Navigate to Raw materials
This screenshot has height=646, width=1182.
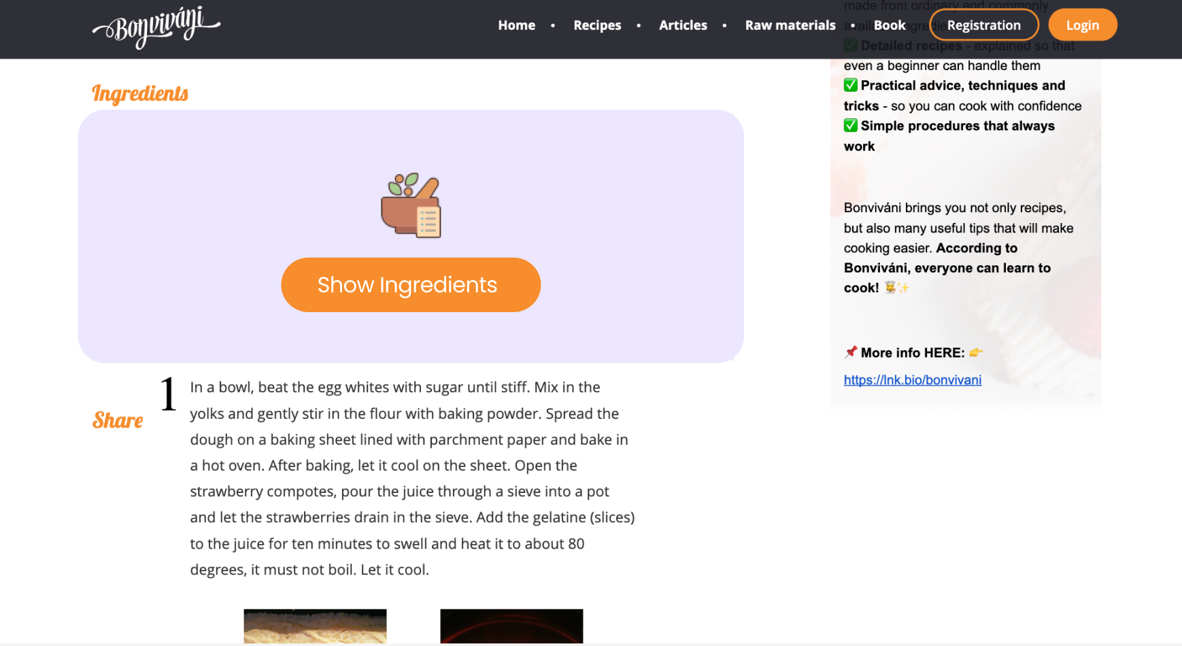[790, 25]
